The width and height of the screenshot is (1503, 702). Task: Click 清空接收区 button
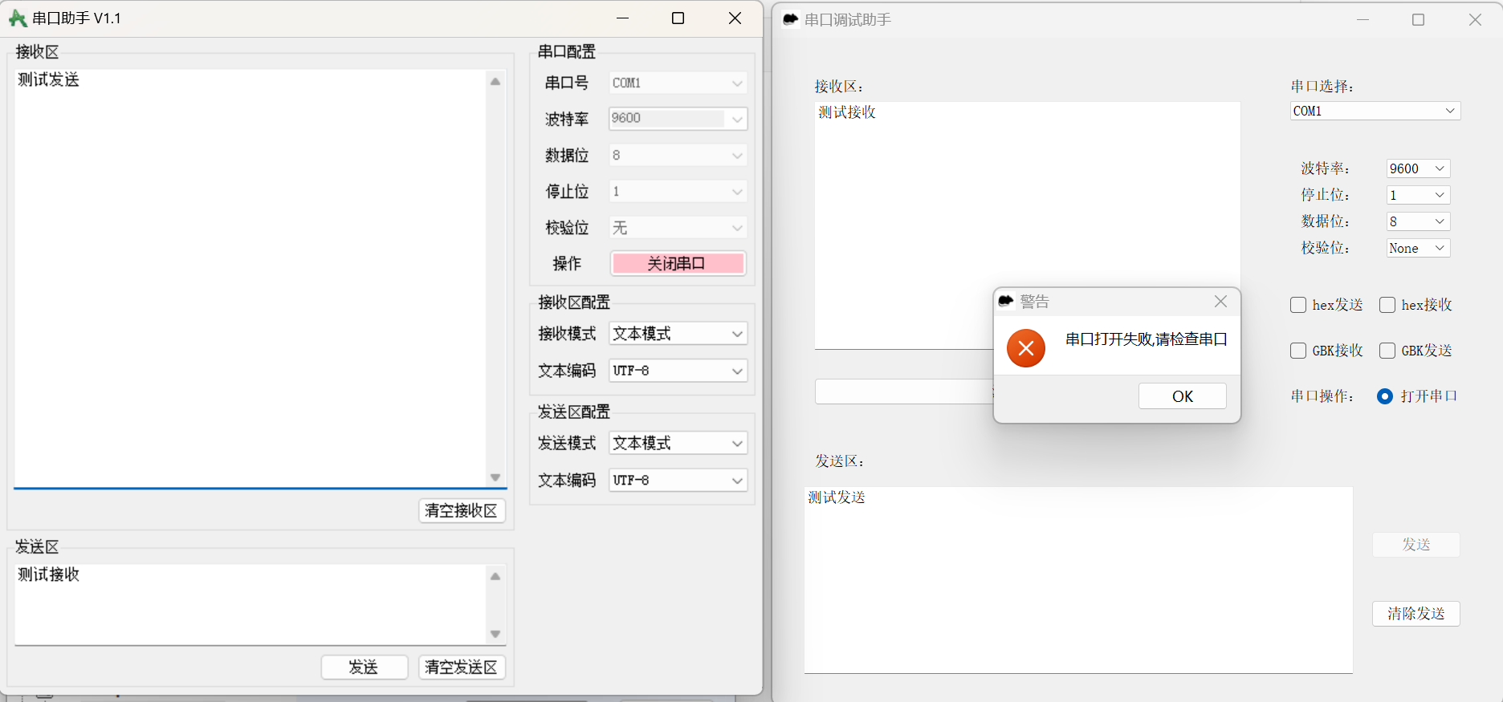pos(462,511)
